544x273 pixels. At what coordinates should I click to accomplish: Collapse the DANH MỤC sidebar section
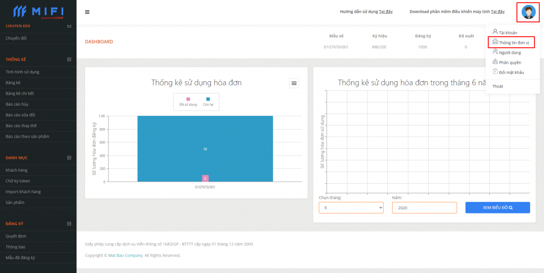[69, 158]
